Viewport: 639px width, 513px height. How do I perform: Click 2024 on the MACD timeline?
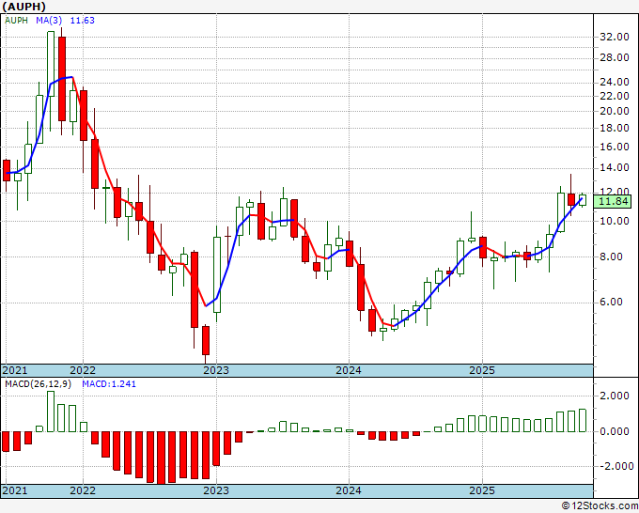point(349,490)
